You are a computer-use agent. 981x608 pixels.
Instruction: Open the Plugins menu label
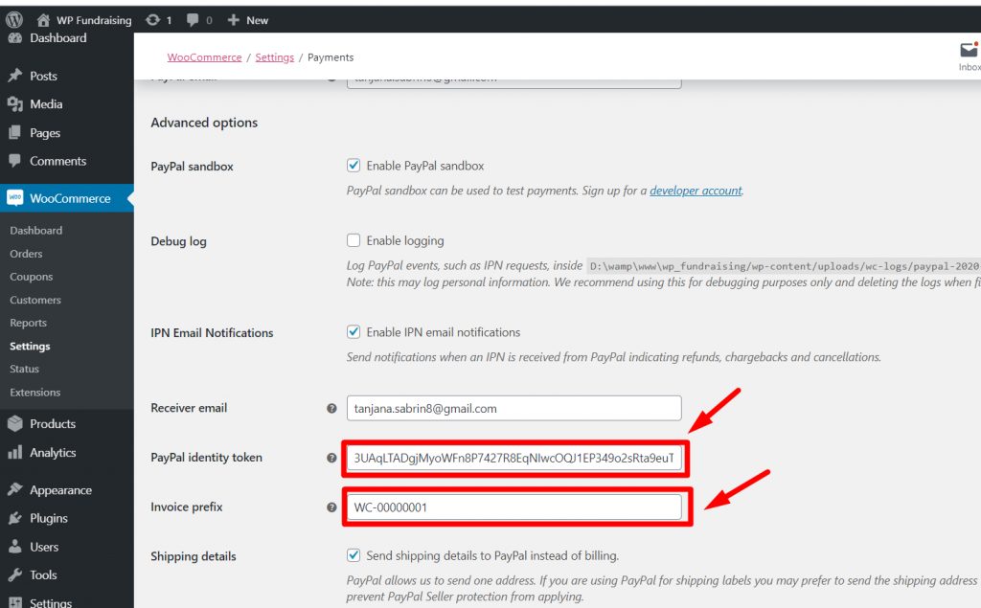[x=49, y=518]
